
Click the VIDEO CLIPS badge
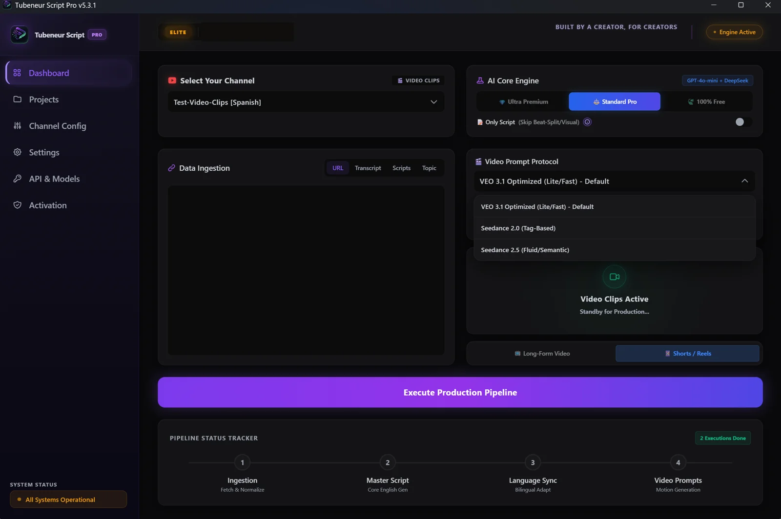point(418,80)
